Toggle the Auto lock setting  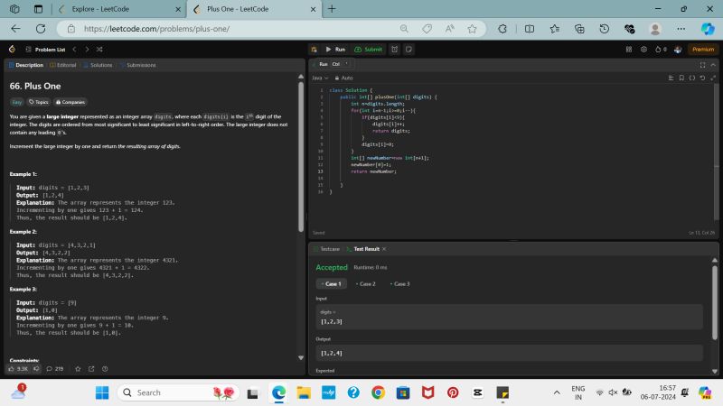[x=343, y=78]
